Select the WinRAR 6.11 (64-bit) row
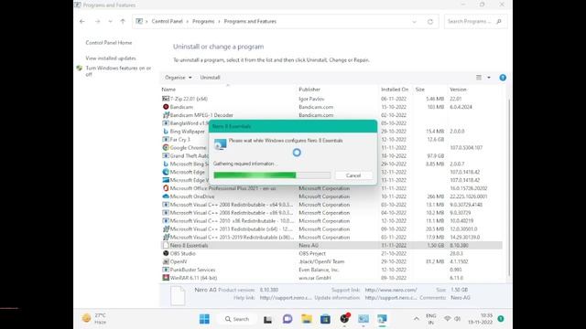 click(x=331, y=278)
